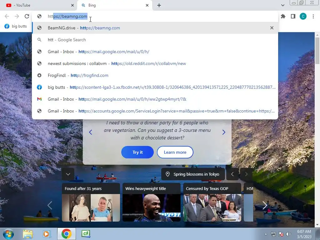Select the Bing tab

point(115,5)
